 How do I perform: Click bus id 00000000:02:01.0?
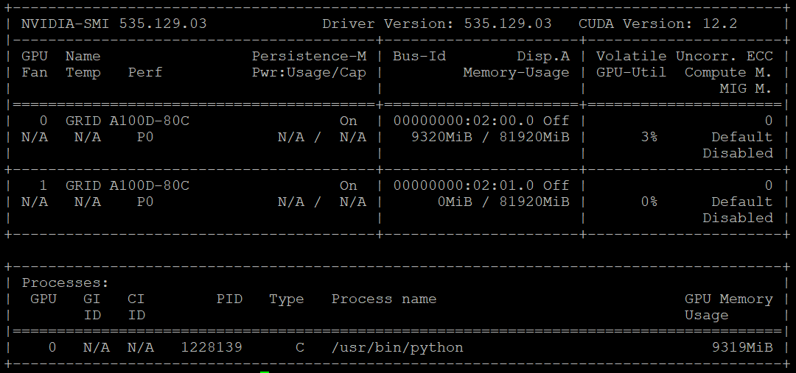pyautogui.click(x=464, y=186)
